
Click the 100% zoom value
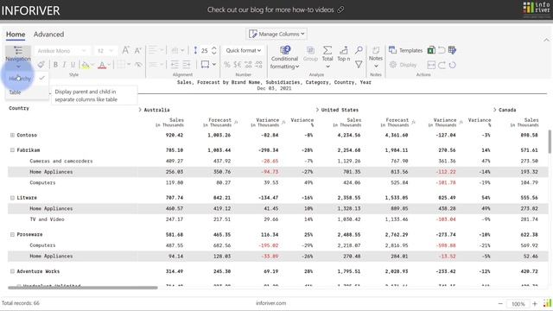[518, 304]
